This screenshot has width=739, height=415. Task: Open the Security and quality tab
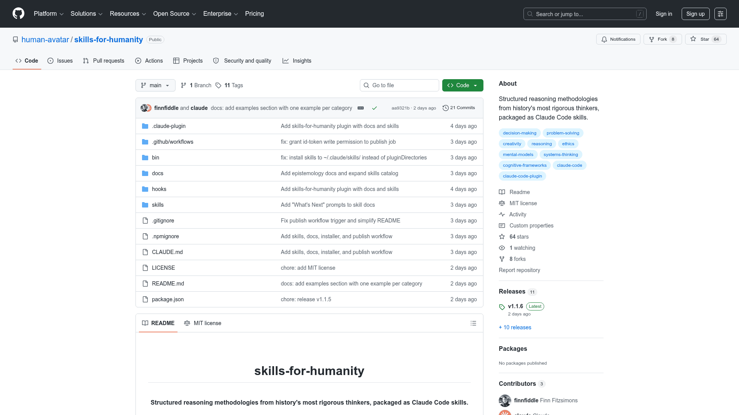point(242,61)
